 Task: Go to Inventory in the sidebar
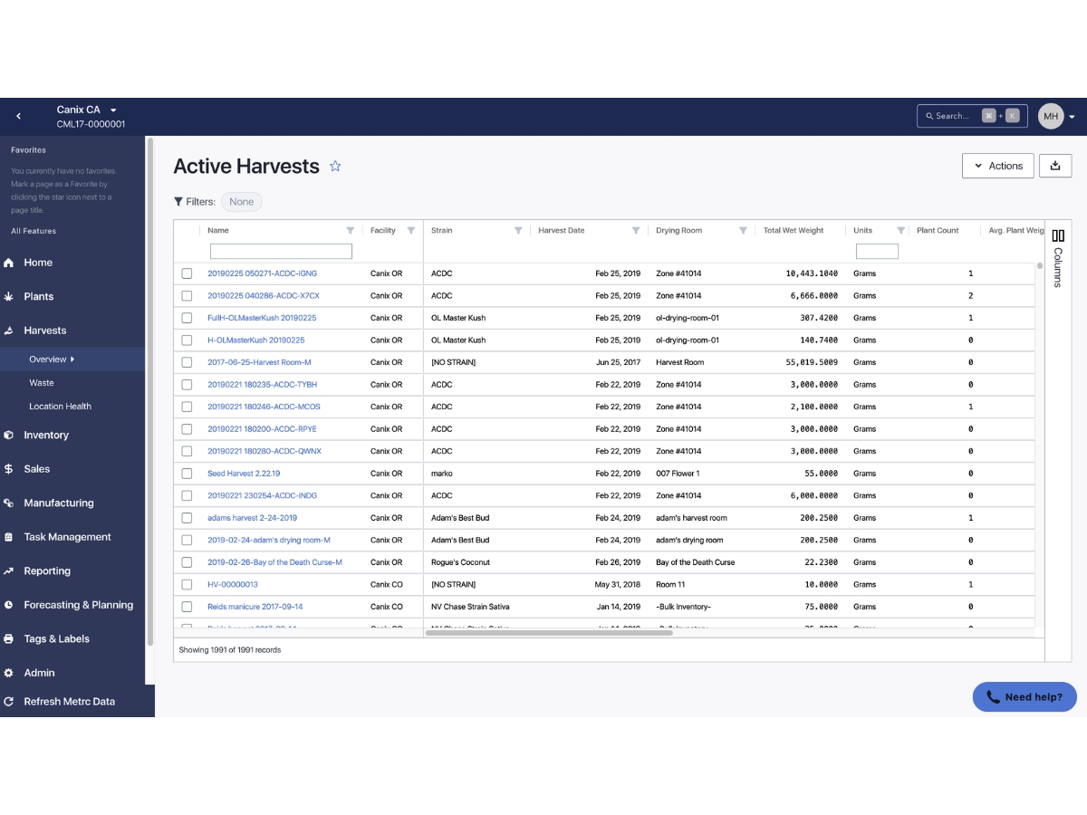pos(46,435)
